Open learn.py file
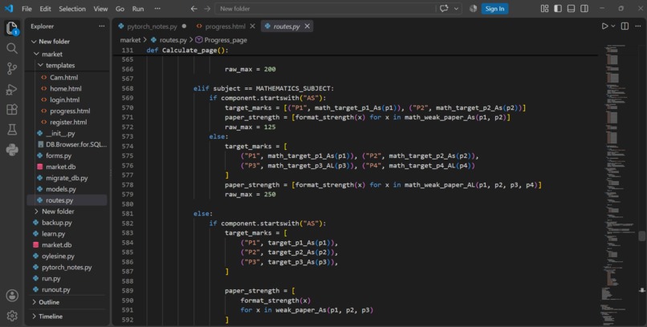Image resolution: width=647 pixels, height=327 pixels. point(54,233)
